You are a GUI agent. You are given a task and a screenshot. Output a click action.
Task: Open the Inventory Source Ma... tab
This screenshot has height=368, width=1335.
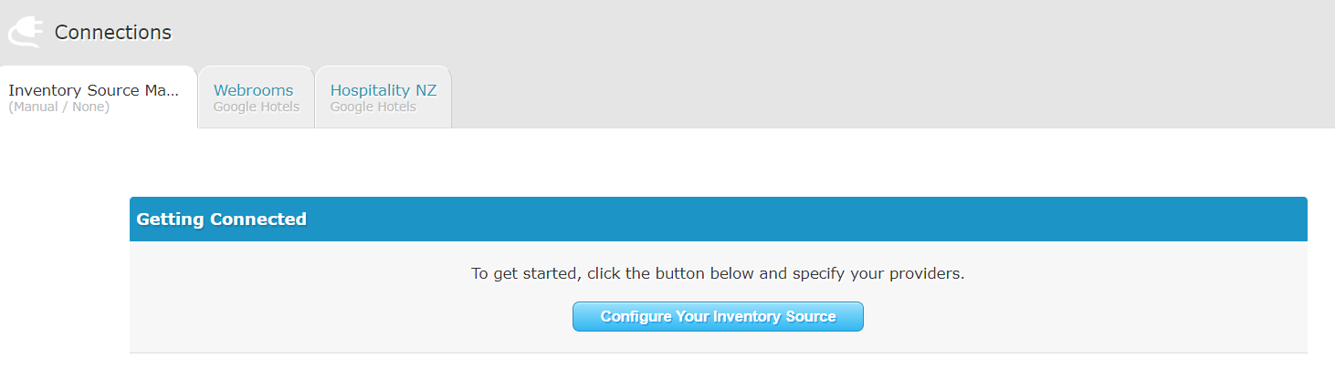click(x=99, y=97)
